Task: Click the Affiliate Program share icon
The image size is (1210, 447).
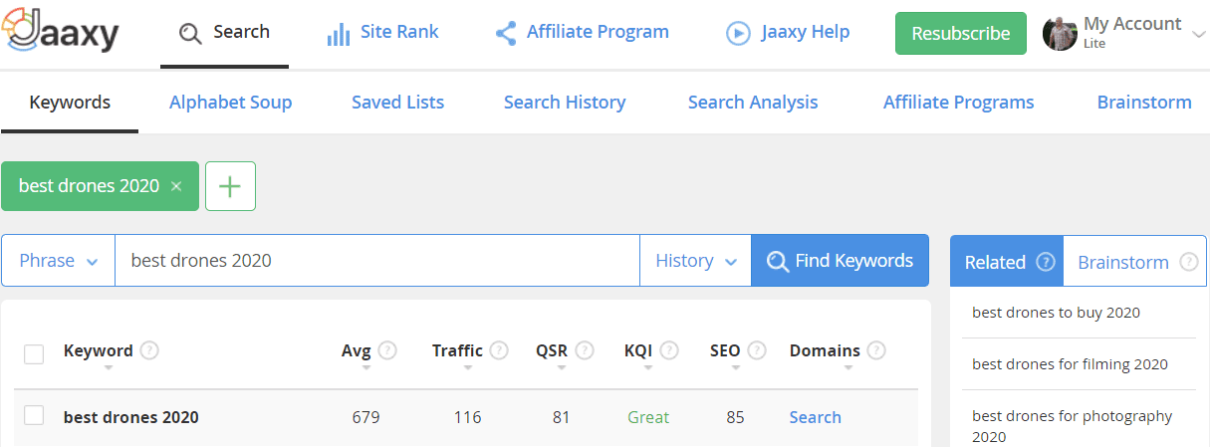Action: coord(506,33)
